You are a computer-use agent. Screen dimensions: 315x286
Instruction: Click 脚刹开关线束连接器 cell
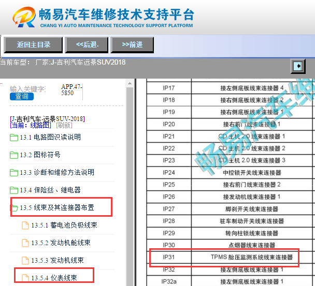coord(252,209)
